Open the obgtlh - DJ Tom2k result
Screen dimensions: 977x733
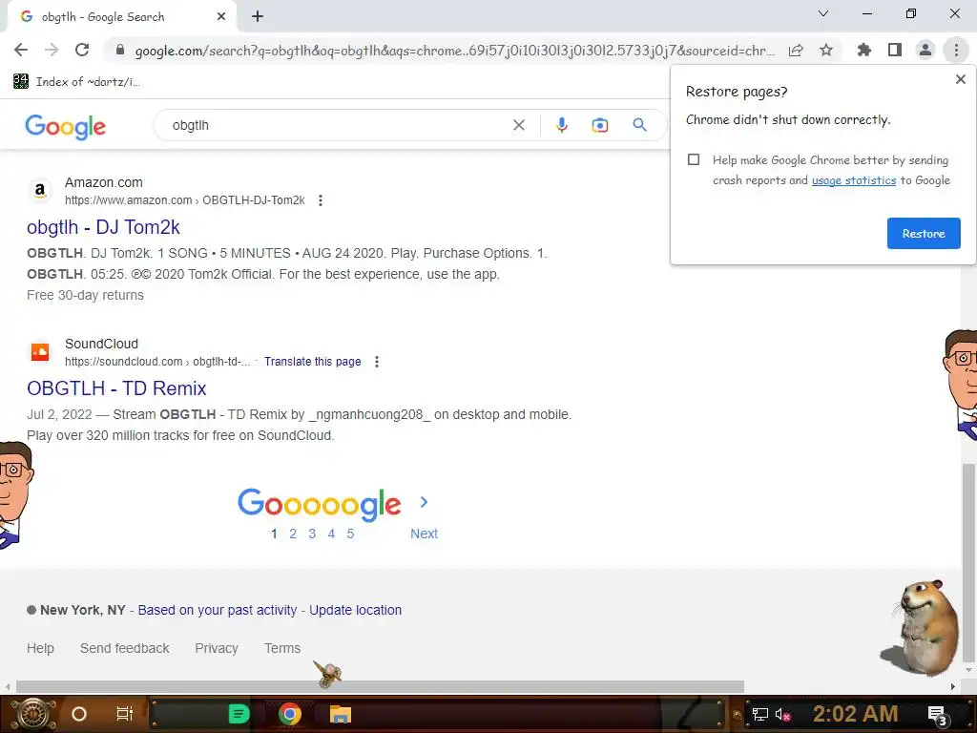click(x=103, y=227)
